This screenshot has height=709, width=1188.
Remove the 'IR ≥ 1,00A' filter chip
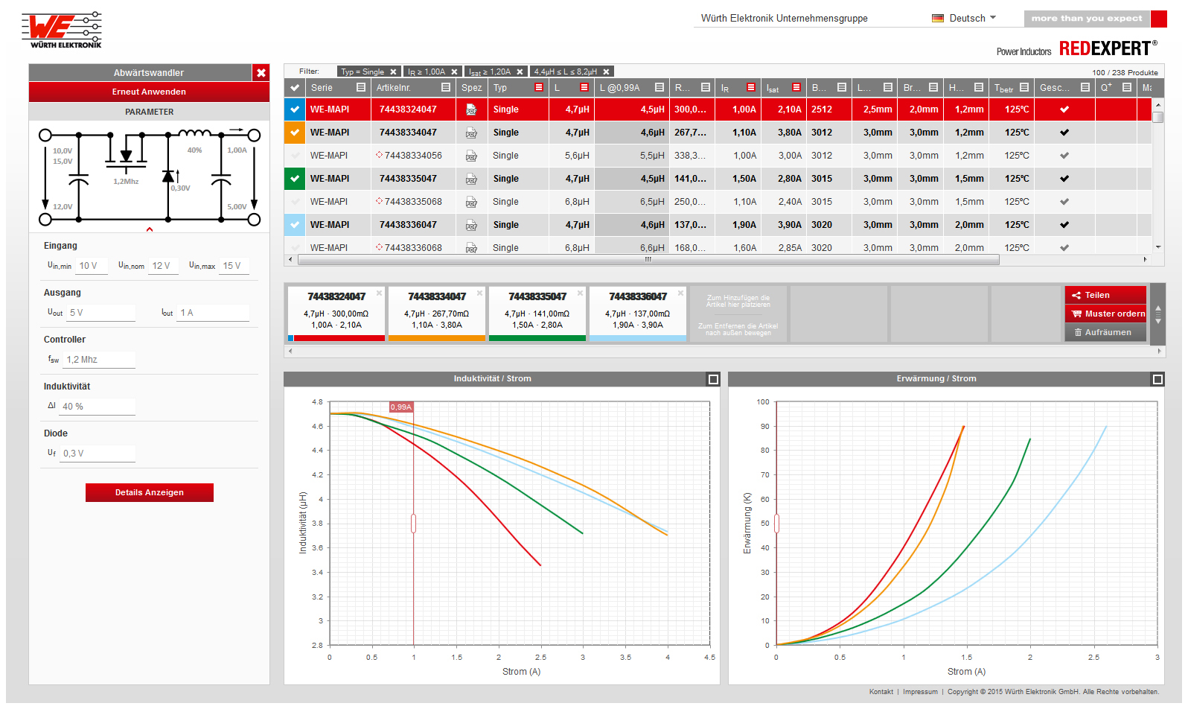[454, 72]
